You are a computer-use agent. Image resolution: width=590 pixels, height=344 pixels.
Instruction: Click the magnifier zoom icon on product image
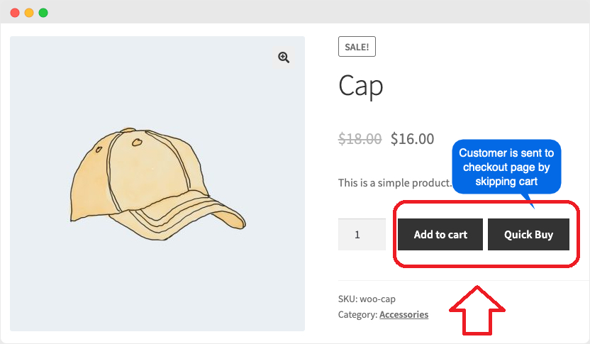(x=284, y=57)
